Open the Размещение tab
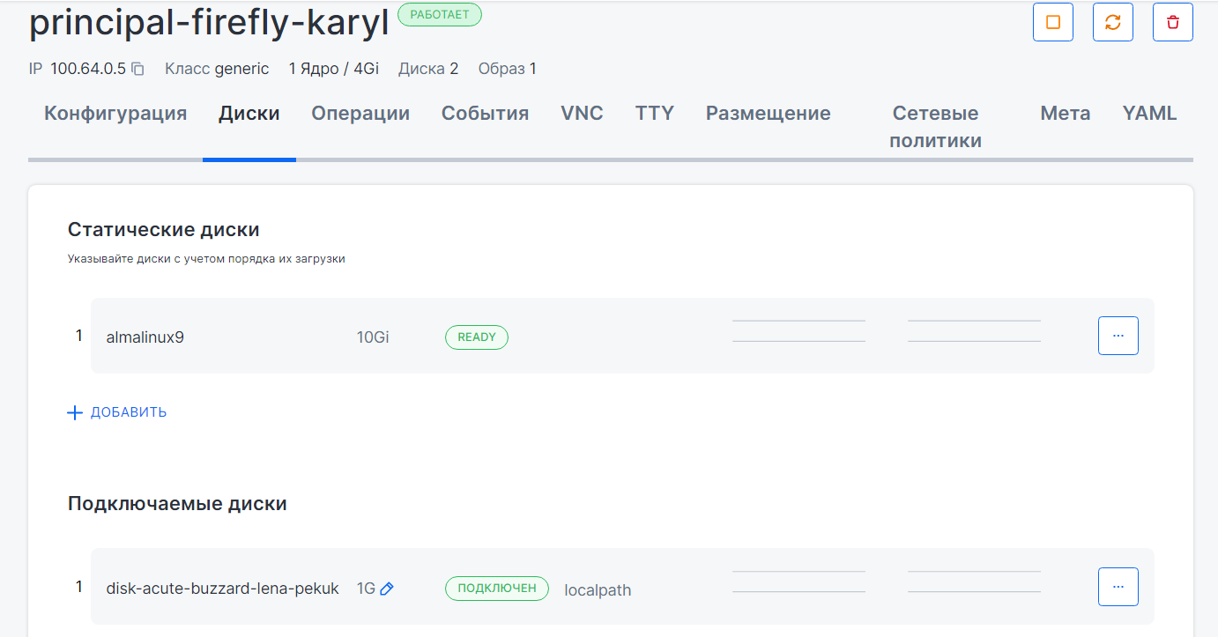The width and height of the screenshot is (1218, 637). tap(768, 114)
